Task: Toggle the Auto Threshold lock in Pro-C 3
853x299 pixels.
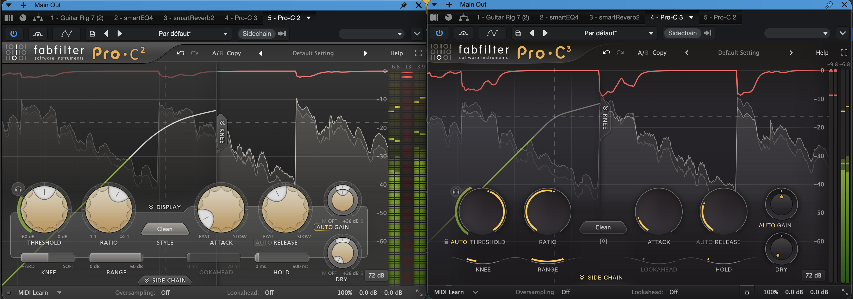Action: [x=446, y=242]
